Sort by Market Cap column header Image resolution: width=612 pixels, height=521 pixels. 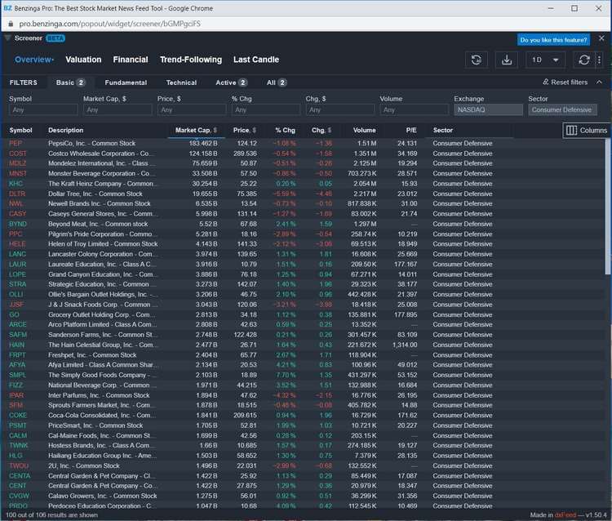196,130
